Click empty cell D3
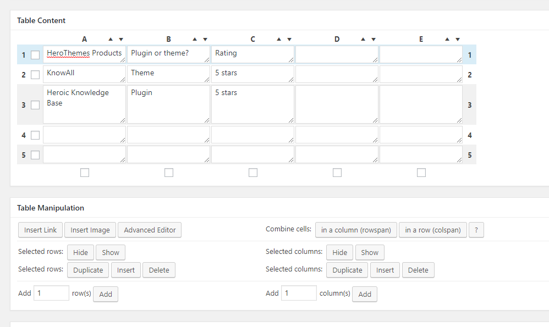 [337, 104]
